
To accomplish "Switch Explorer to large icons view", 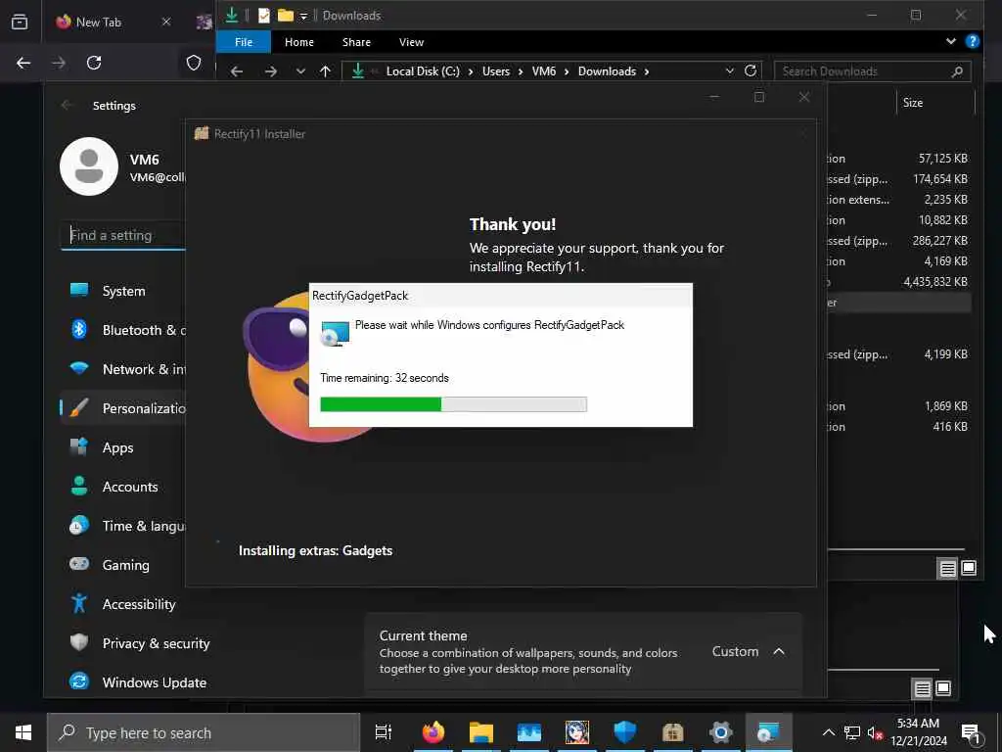I will coord(969,568).
